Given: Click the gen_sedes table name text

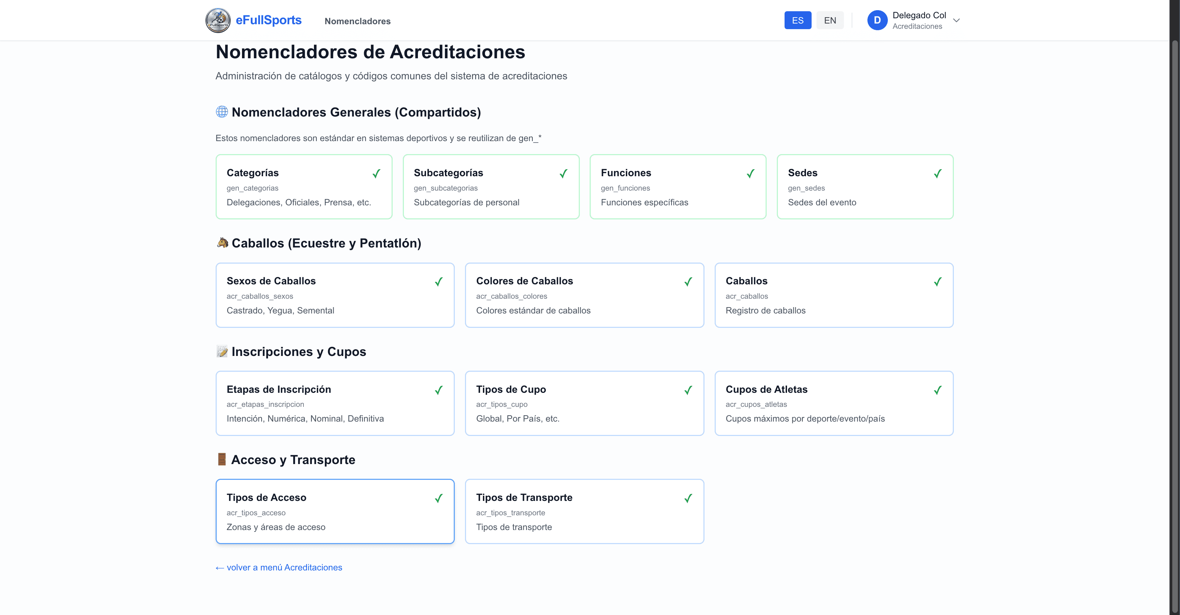Looking at the screenshot, I should pos(806,188).
